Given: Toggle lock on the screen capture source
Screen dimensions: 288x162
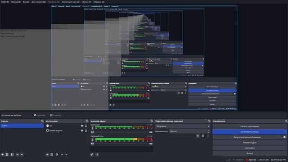Looking at the screenshot, I should 86,130.
